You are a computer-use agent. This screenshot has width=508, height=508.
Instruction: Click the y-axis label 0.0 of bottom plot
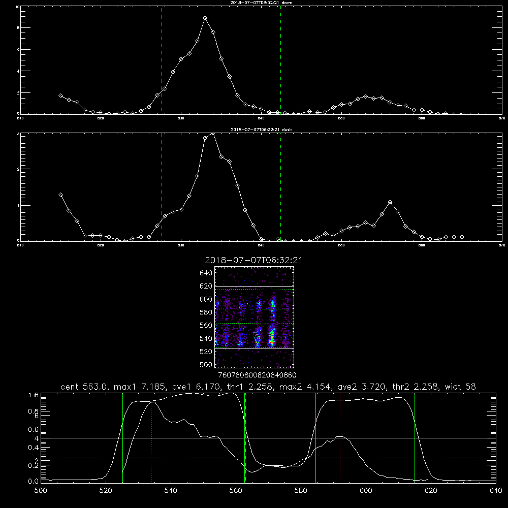(x=34, y=482)
